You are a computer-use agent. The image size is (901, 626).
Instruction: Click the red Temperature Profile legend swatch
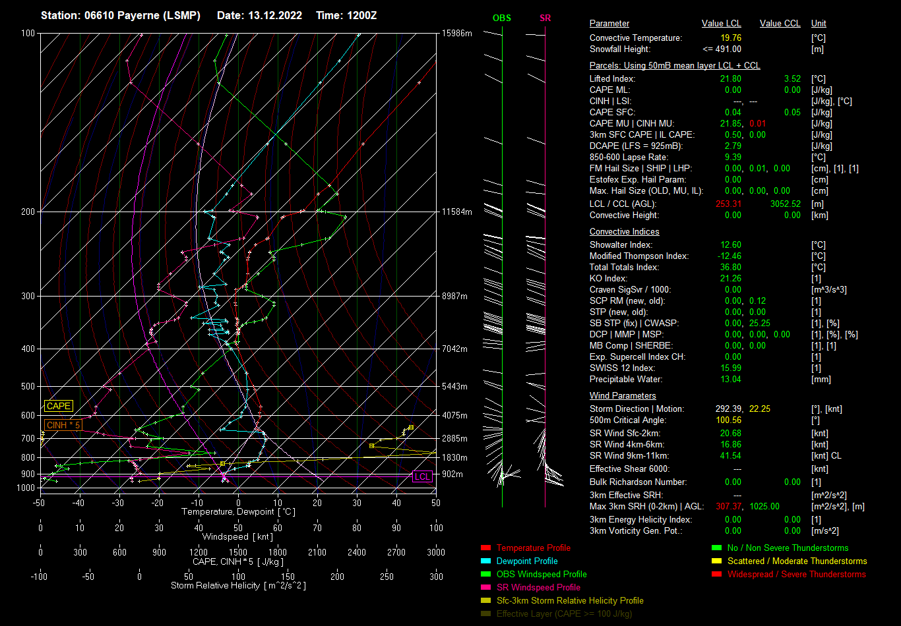(485, 548)
